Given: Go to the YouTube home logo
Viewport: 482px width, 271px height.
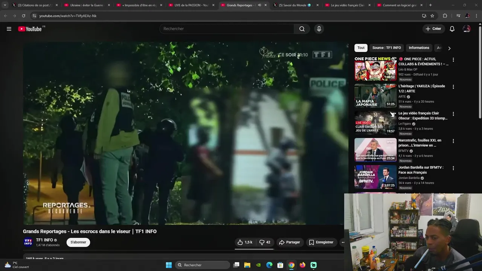Looking at the screenshot, I should [x=30, y=29].
